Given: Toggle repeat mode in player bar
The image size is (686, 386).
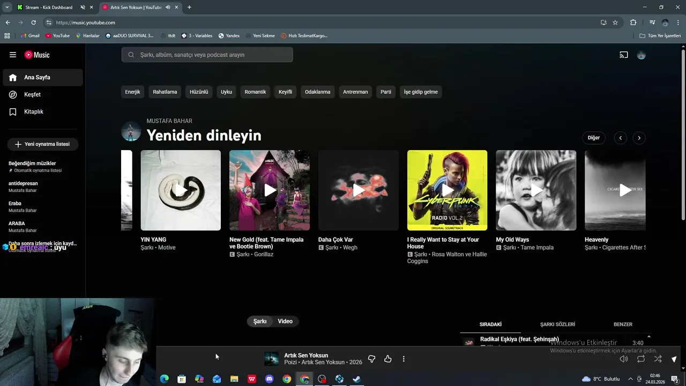Looking at the screenshot, I should tap(641, 359).
